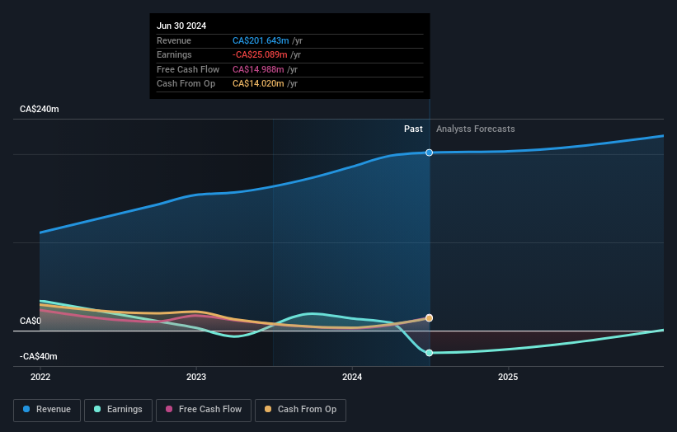Toggle the Revenue legend button
This screenshot has width=677, height=432.
47,410
